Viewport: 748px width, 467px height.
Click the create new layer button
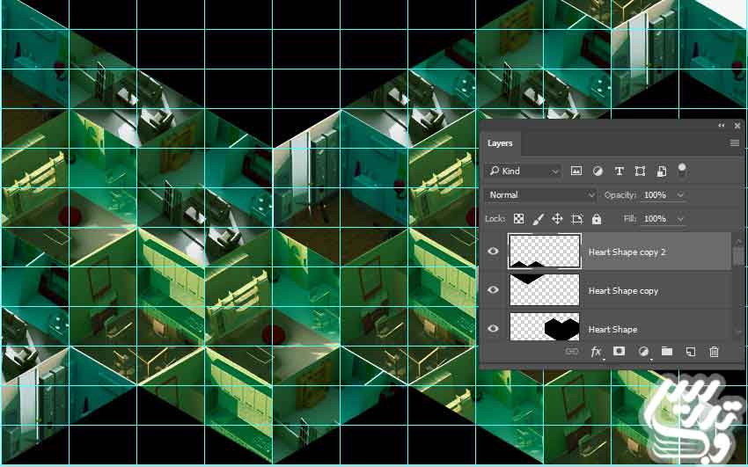pos(691,352)
